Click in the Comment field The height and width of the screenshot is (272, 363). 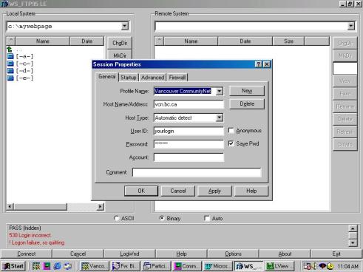197,172
